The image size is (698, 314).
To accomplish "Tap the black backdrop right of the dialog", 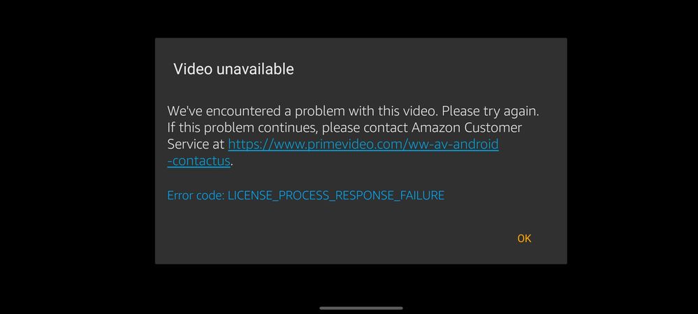I will 632,151.
